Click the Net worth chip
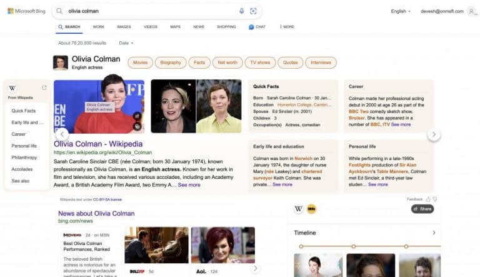Screen dimensions: 480x277 click(x=227, y=63)
